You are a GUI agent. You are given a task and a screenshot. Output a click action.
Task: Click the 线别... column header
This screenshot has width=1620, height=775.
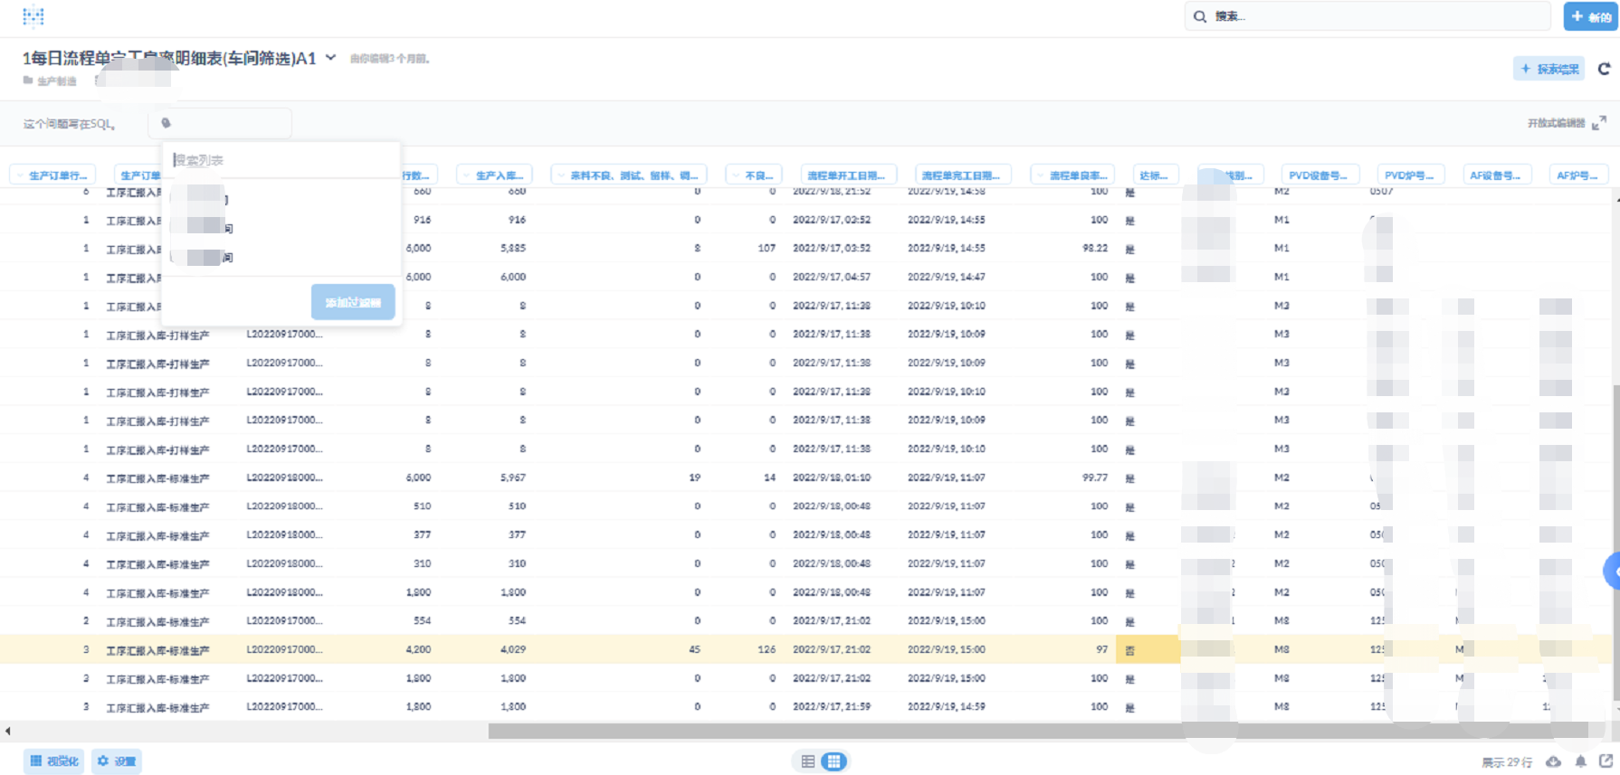[1229, 175]
